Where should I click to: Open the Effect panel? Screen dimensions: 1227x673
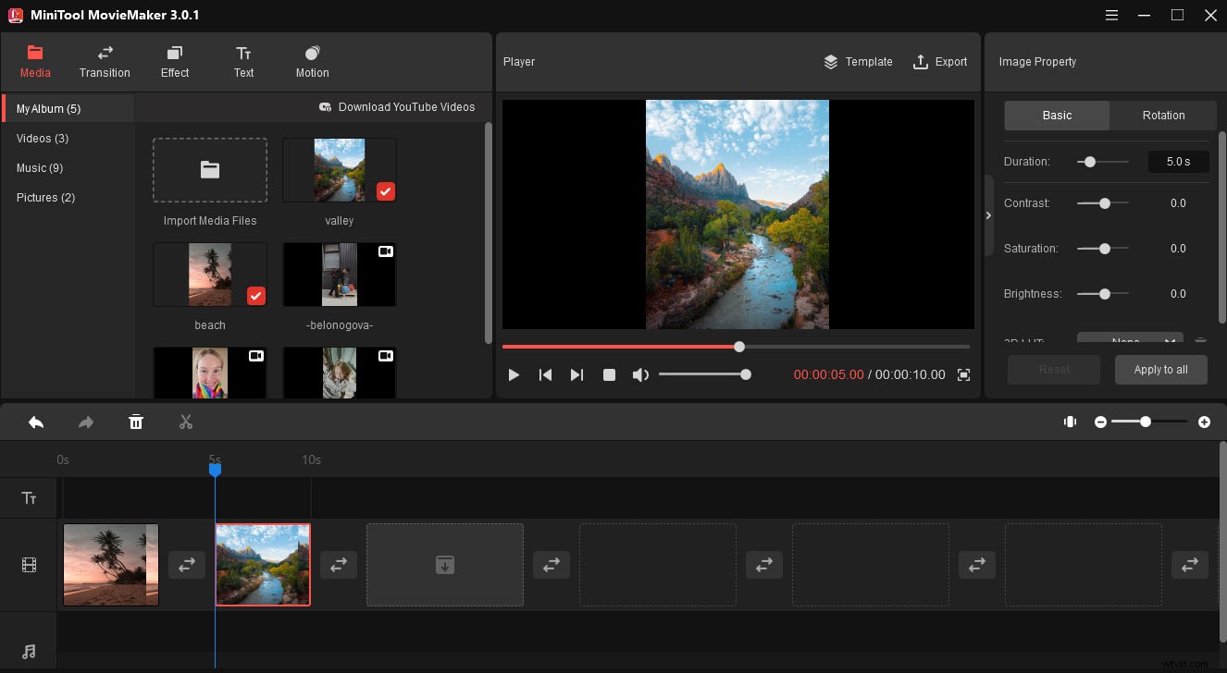pyautogui.click(x=174, y=61)
